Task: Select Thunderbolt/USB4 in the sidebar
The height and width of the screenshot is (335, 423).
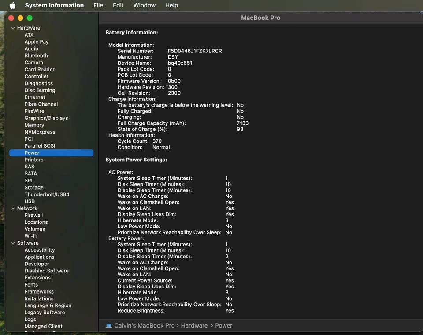Action: (x=47, y=194)
